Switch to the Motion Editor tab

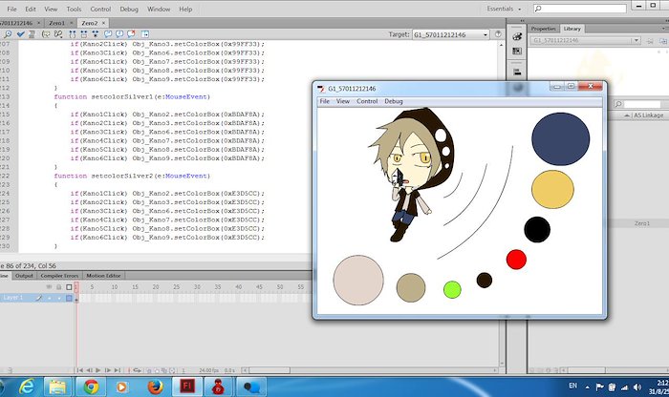click(x=103, y=276)
